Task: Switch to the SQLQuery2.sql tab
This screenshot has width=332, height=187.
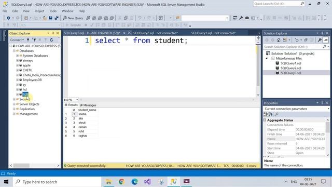Action: (156, 33)
